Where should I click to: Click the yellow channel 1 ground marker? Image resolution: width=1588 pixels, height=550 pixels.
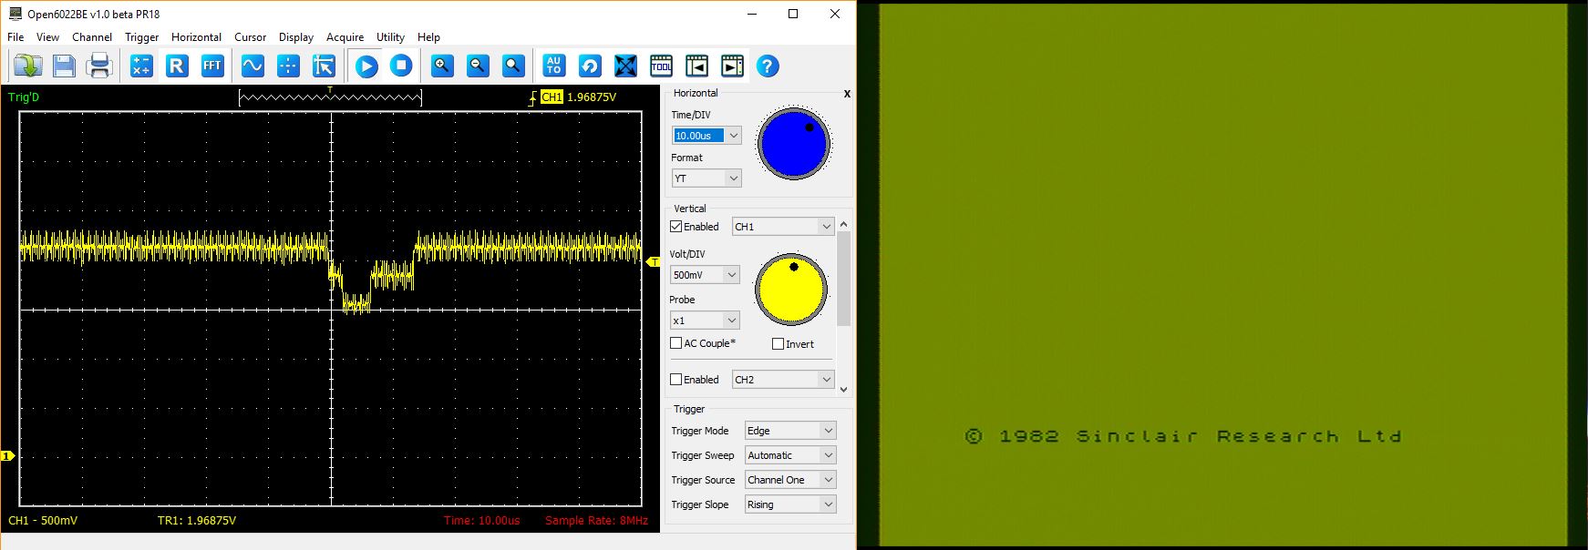click(x=7, y=455)
